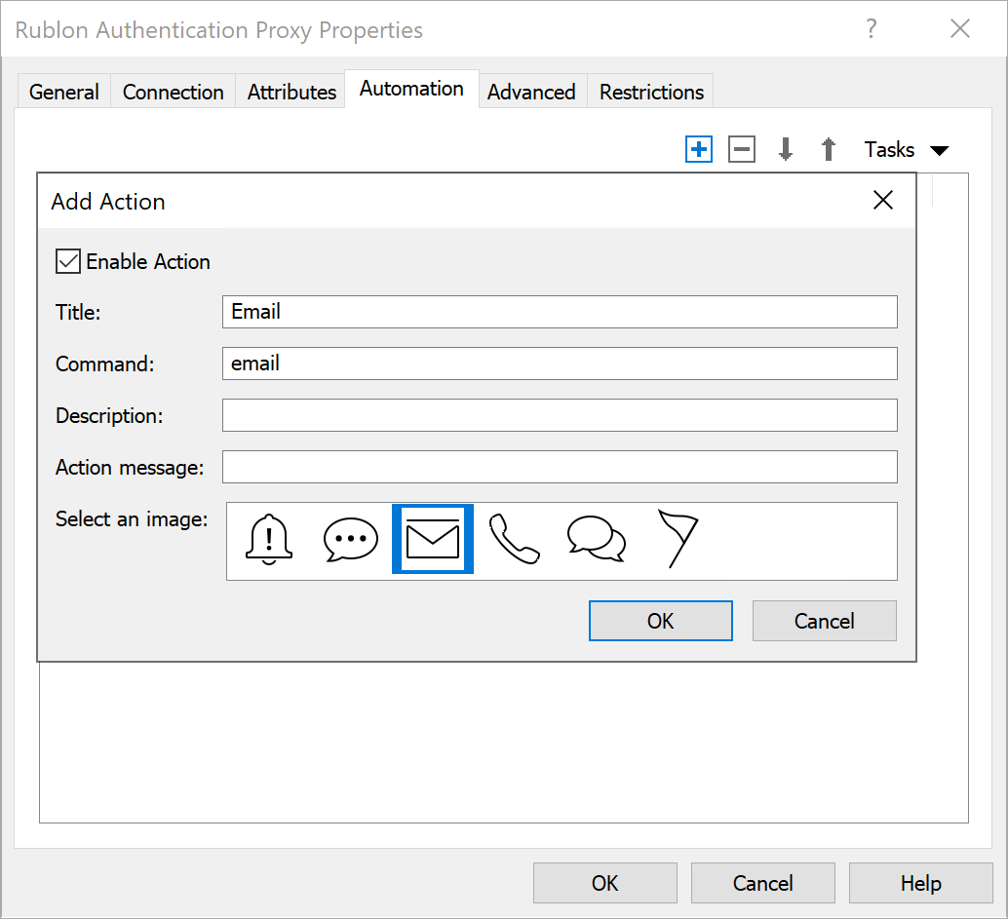Pick the envelope email image

pos(433,540)
